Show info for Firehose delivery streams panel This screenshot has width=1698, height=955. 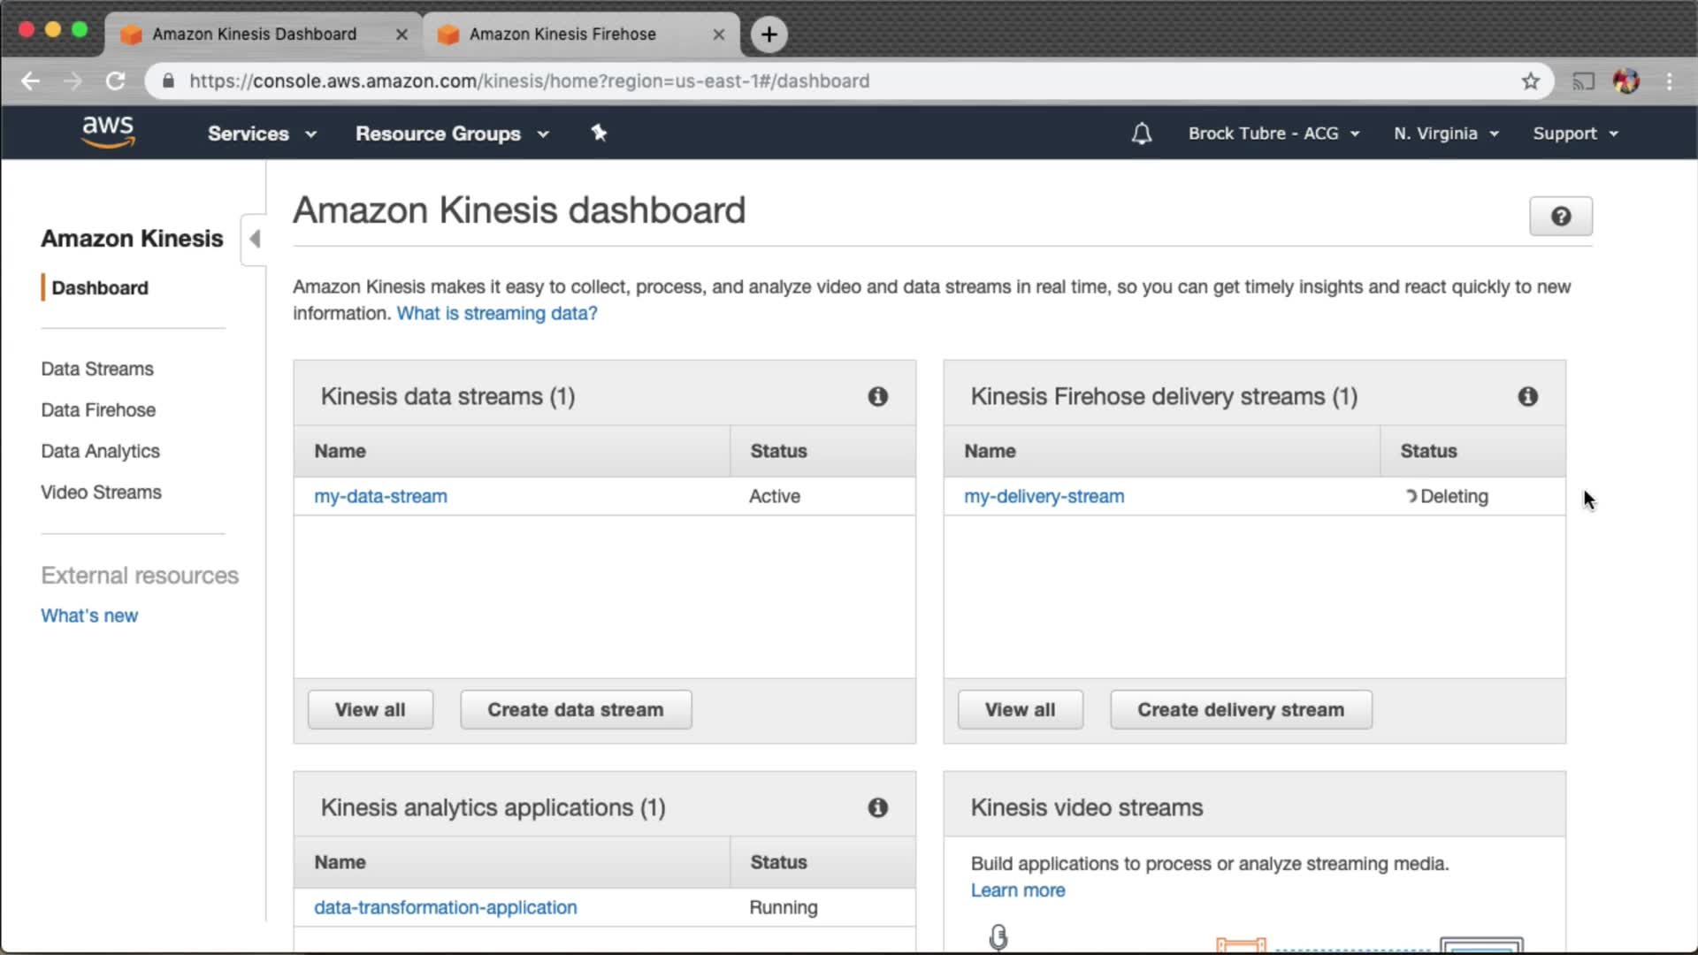(x=1527, y=396)
